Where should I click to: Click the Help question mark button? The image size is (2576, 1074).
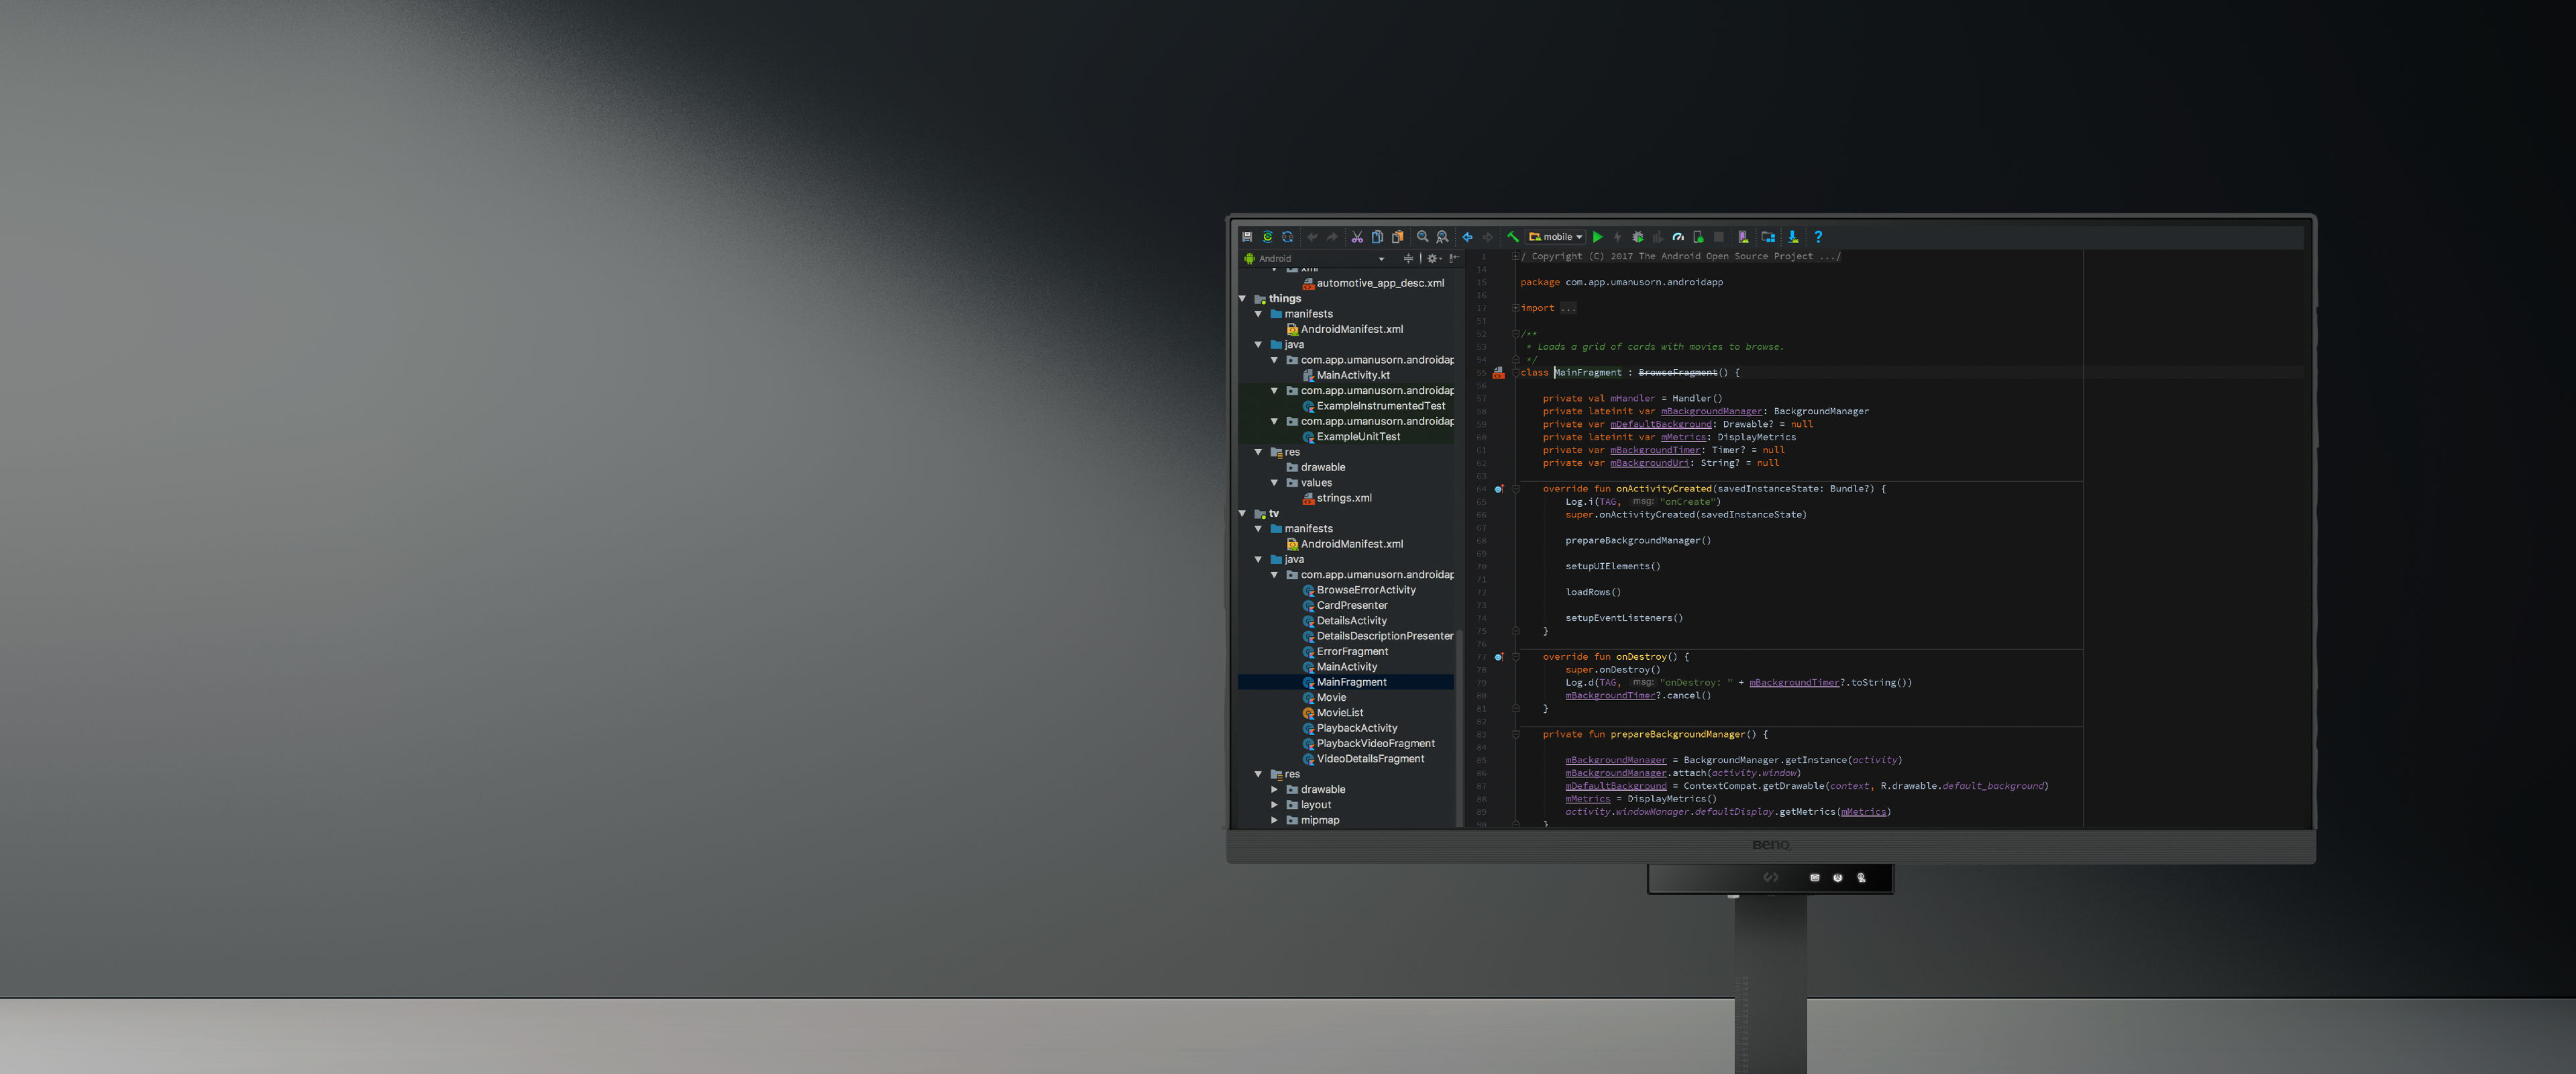click(1819, 237)
